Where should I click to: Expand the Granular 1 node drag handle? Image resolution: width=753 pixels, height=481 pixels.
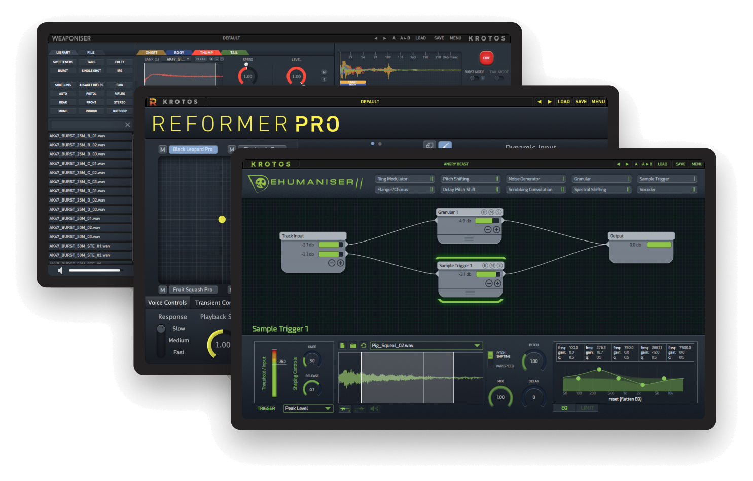469,239
